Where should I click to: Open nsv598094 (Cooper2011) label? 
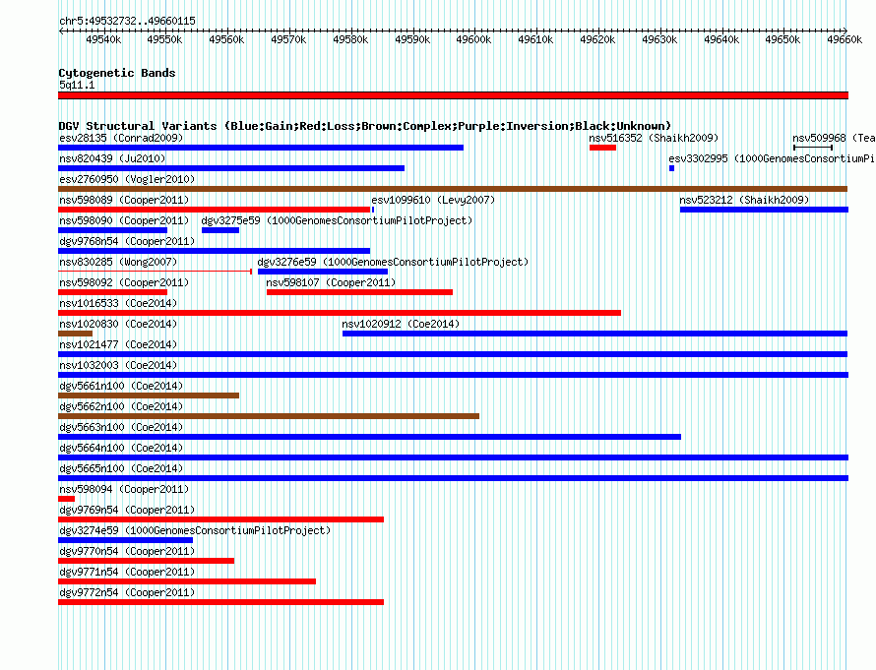pyautogui.click(x=124, y=489)
